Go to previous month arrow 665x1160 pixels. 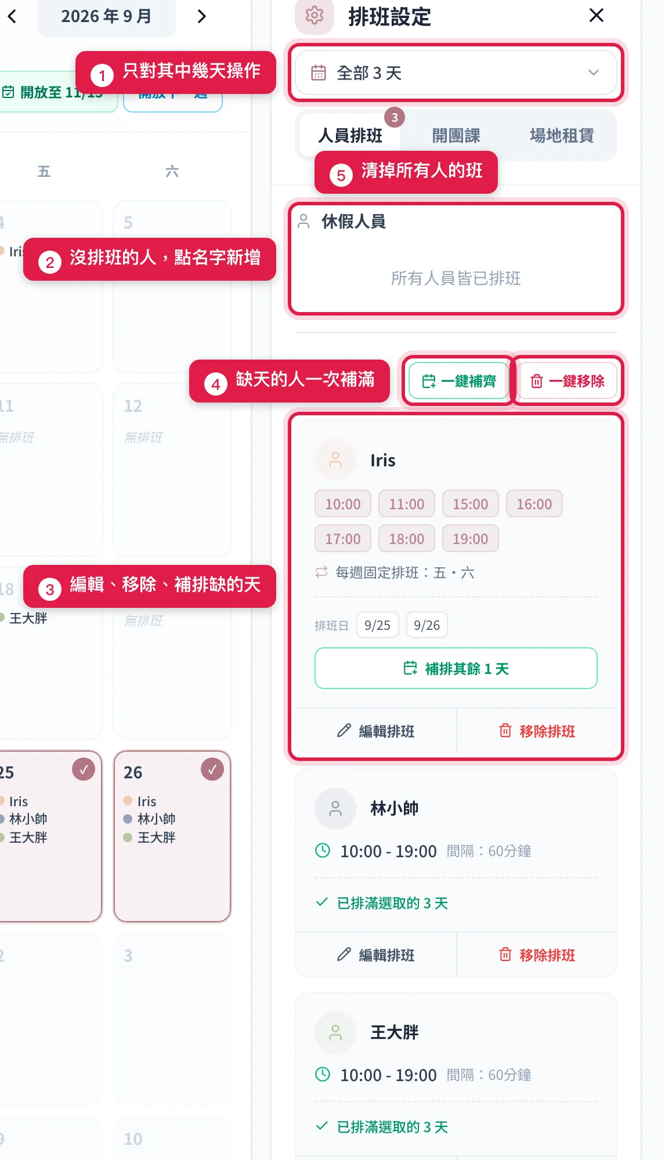coord(12,16)
